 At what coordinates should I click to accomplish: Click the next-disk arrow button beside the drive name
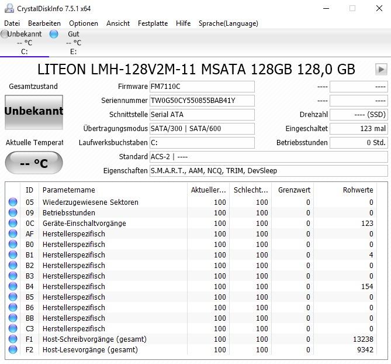pyautogui.click(x=381, y=69)
